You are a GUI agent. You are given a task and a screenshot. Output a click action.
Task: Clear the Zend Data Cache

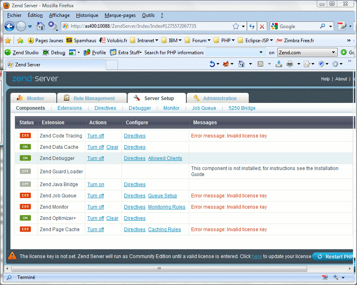point(112,147)
